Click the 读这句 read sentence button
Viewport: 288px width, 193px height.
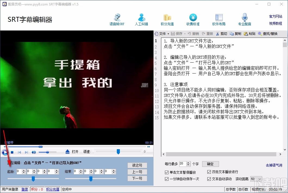[x=137, y=165]
